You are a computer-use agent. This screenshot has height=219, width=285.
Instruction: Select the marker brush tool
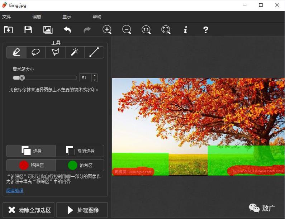click(x=16, y=52)
